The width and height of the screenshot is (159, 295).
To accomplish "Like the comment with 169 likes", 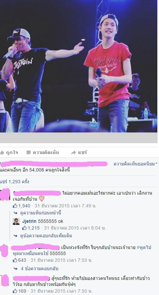I will (15, 291).
